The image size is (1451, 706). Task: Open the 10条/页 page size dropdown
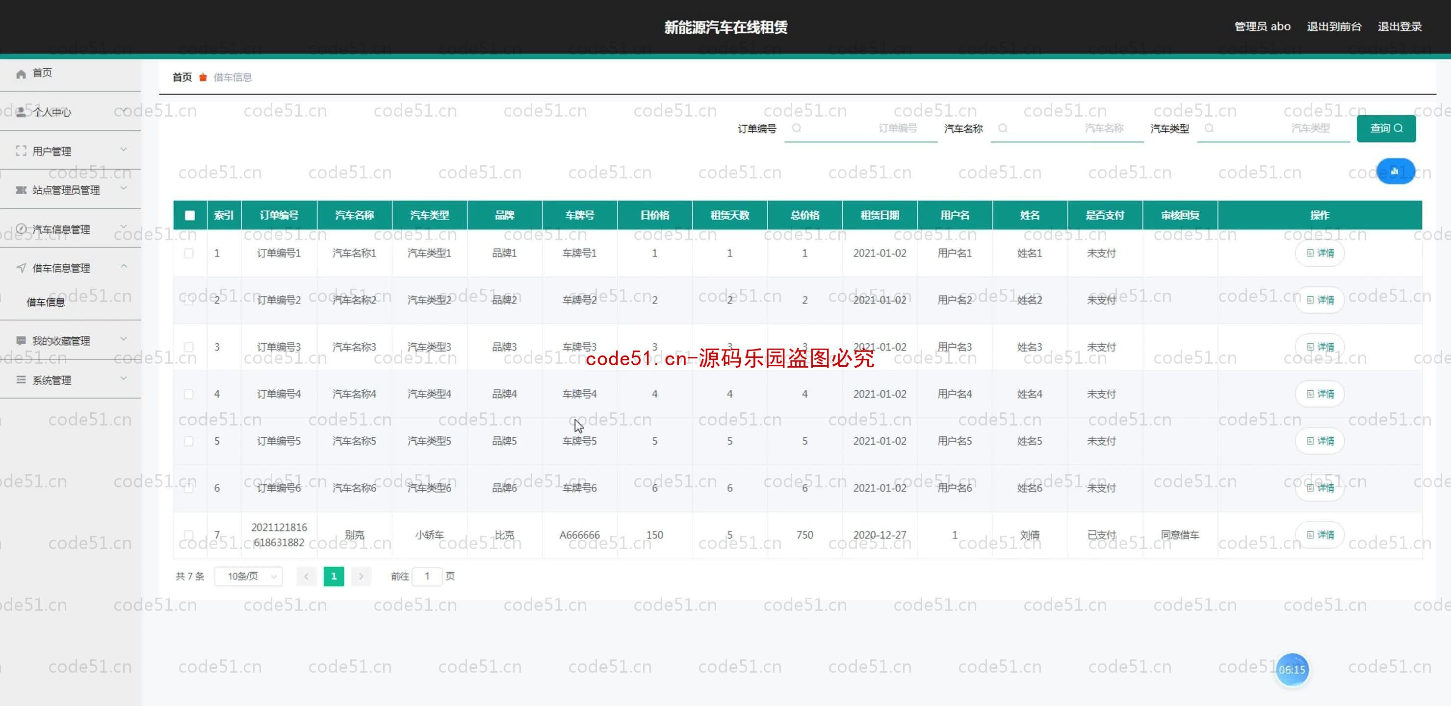248,576
